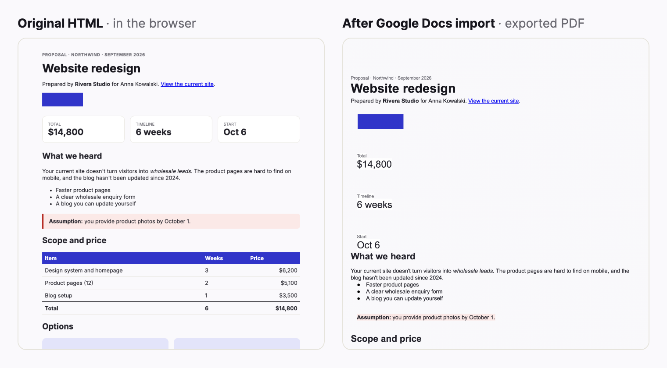Click "$14,800" total value in exported PDF
Viewport: 667px width, 368px height.
click(374, 164)
